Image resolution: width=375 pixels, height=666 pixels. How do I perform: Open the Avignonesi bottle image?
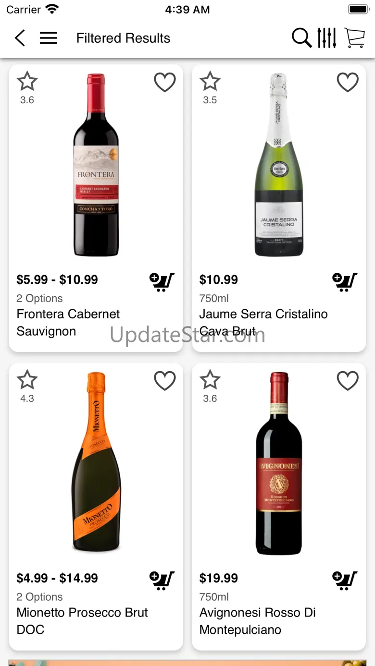pyautogui.click(x=279, y=463)
